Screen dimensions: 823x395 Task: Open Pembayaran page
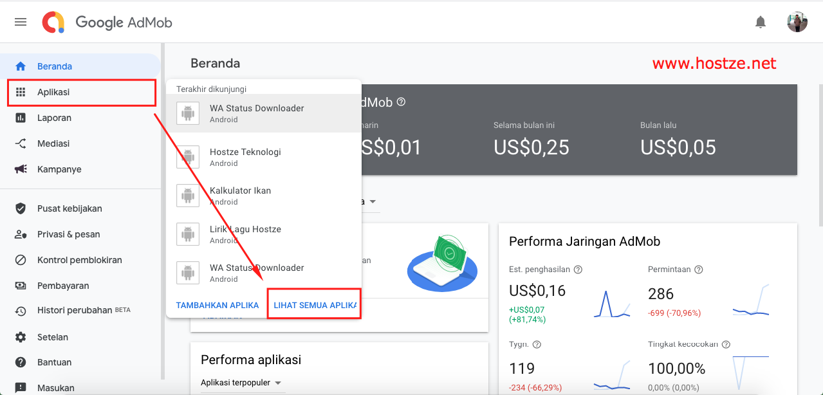80,286
